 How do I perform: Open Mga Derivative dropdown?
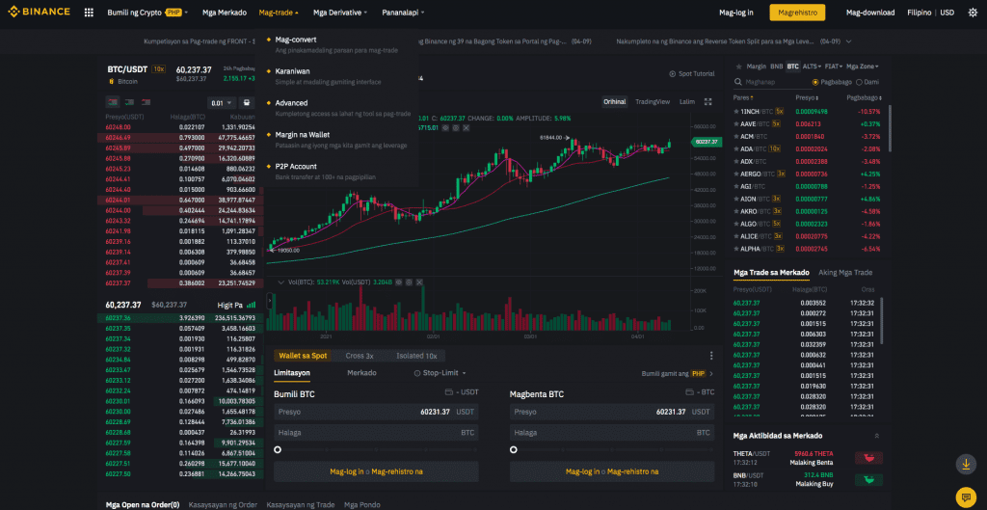[x=340, y=12]
